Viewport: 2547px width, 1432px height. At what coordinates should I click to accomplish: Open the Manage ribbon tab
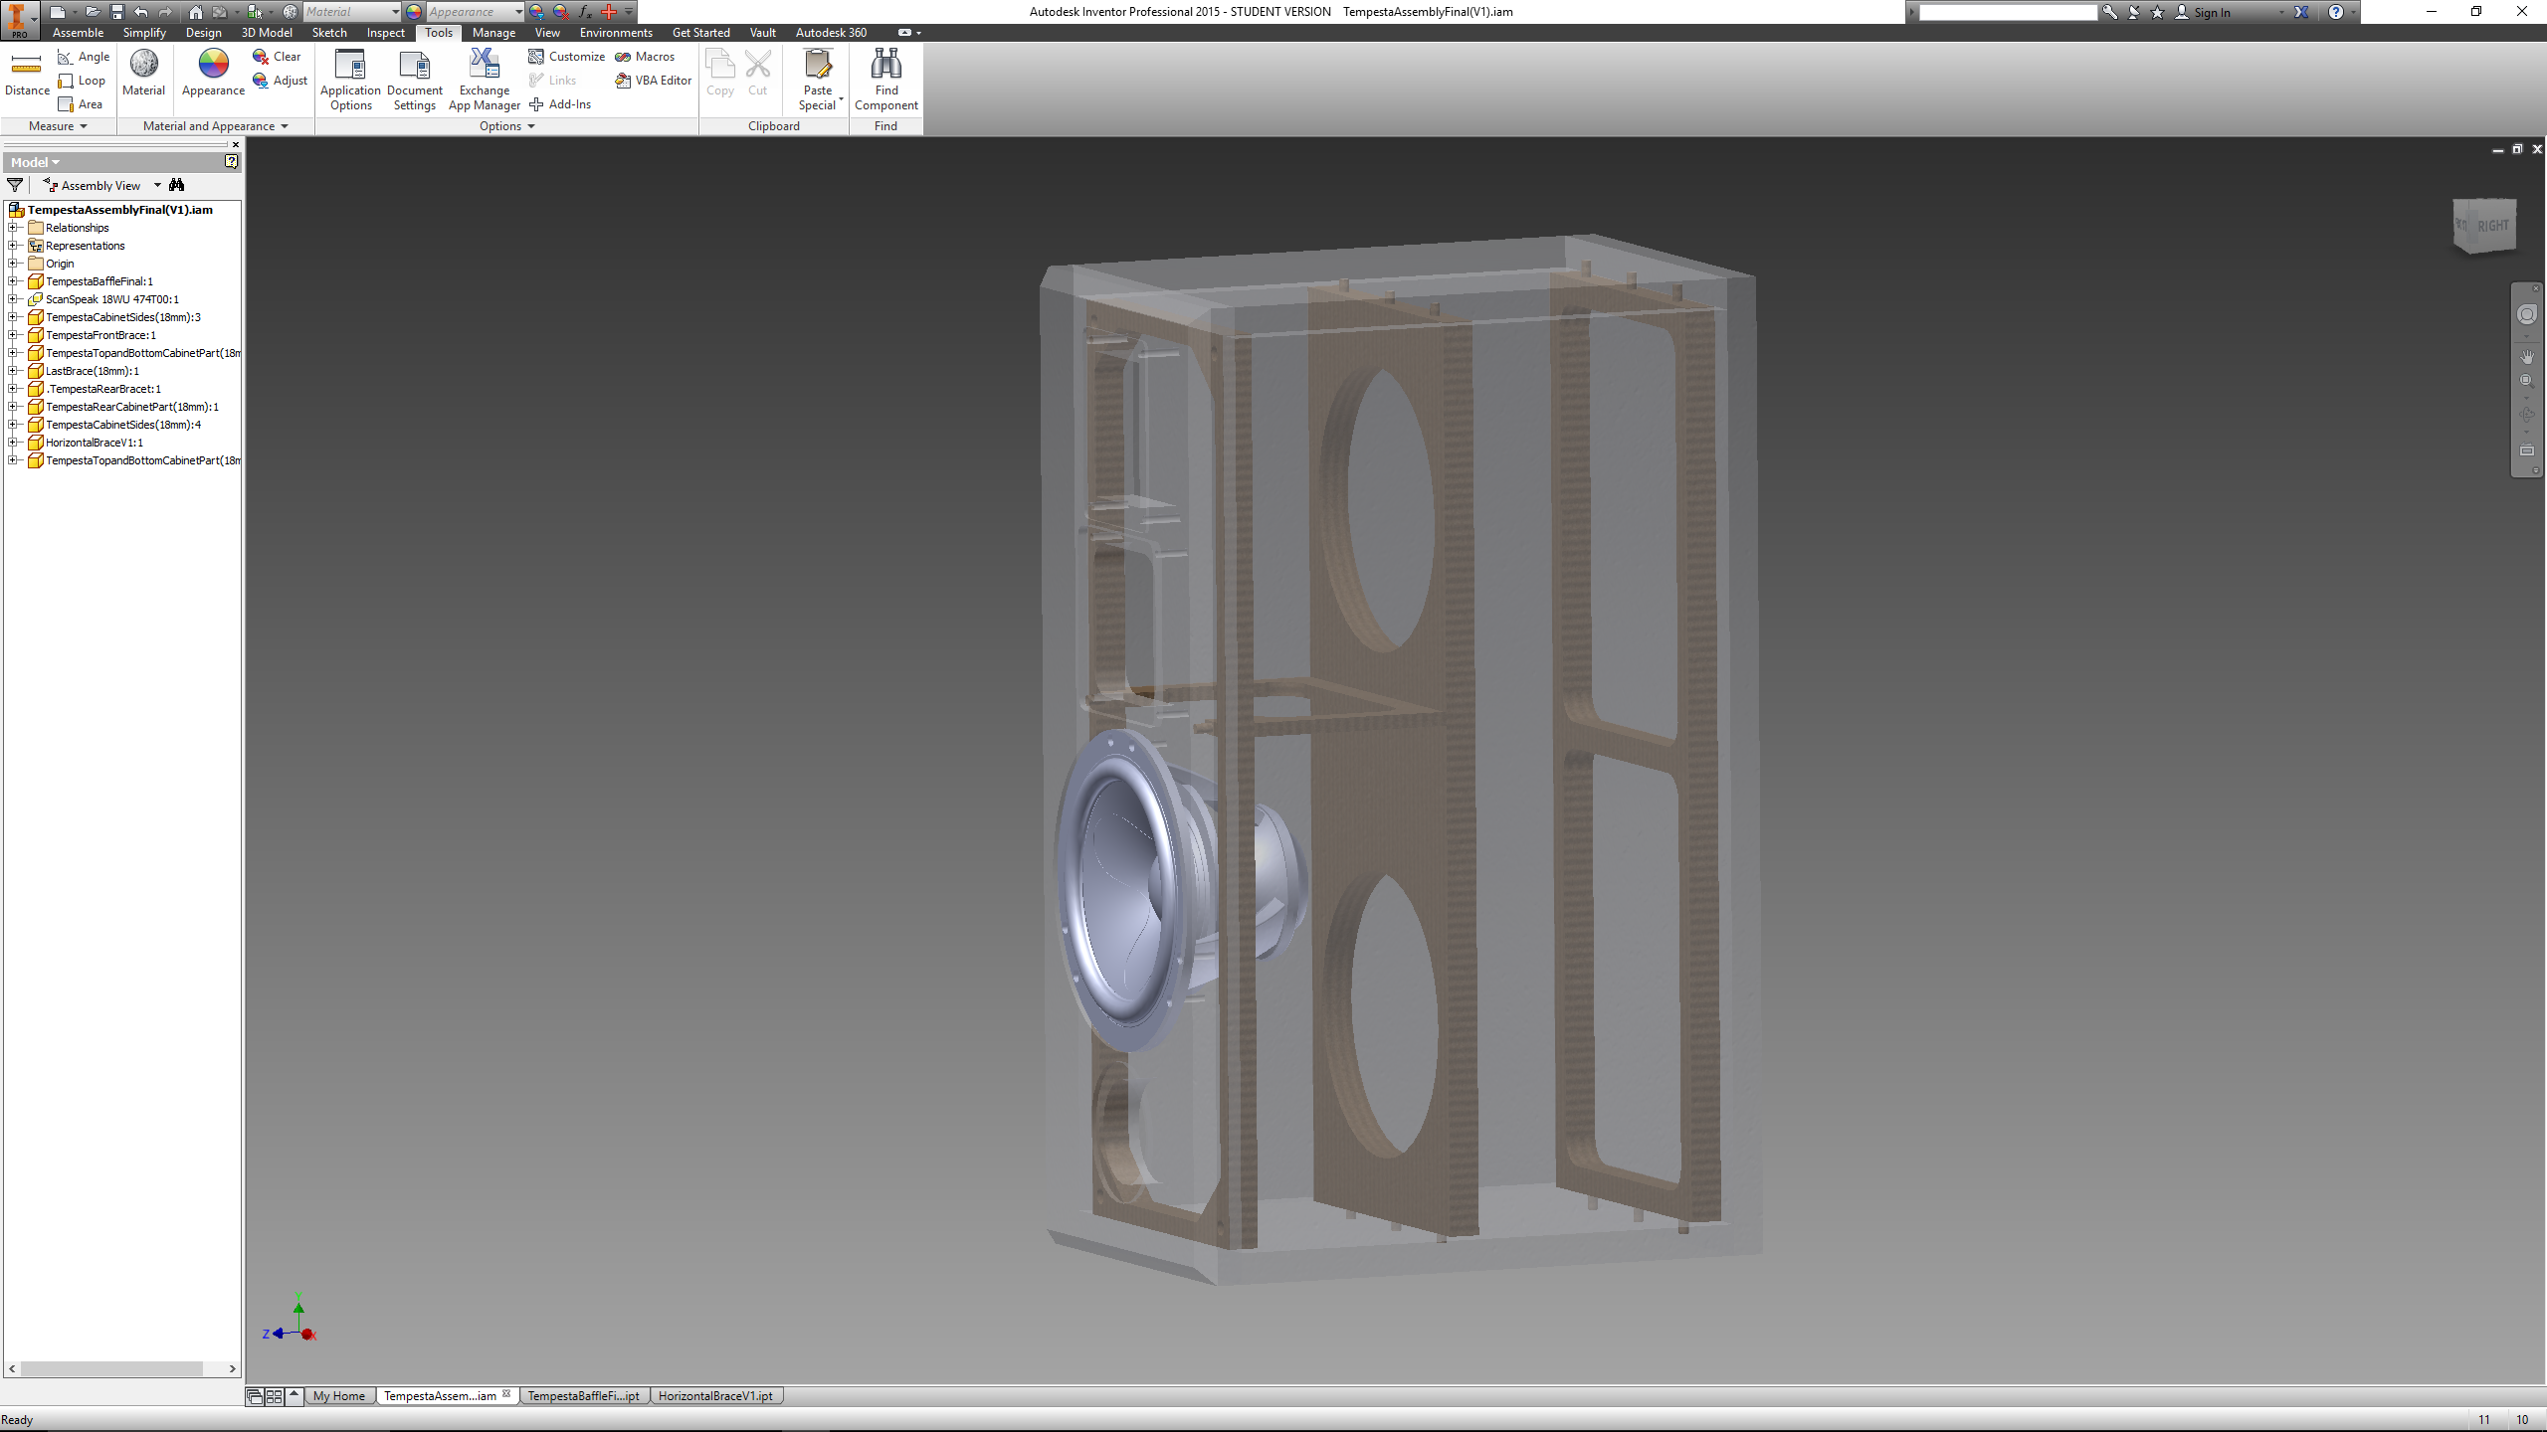[x=493, y=32]
